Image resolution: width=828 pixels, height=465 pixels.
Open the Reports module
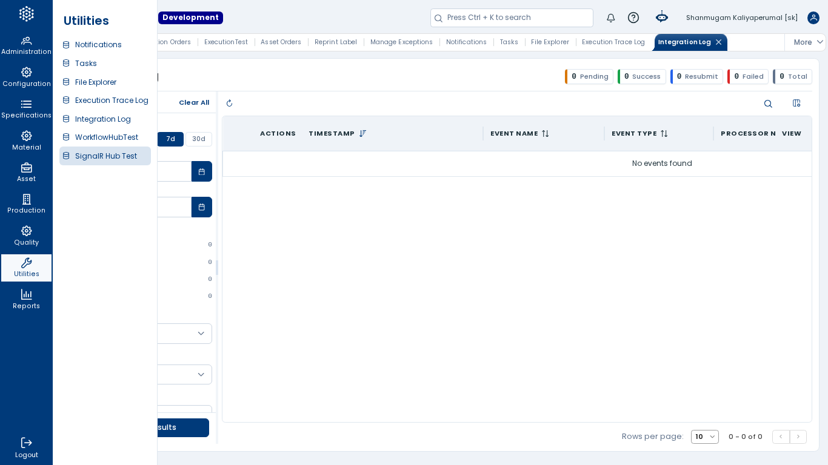pyautogui.click(x=26, y=300)
